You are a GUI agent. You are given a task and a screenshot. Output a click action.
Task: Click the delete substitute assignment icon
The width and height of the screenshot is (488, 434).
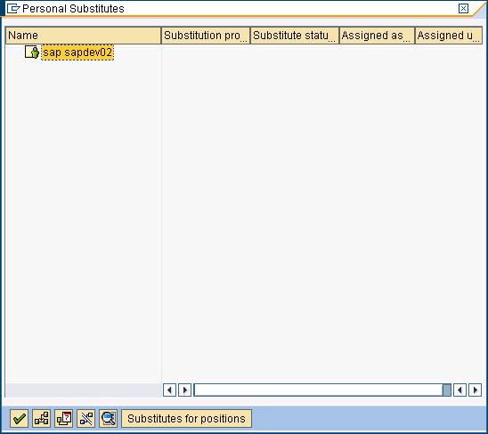tap(86, 419)
